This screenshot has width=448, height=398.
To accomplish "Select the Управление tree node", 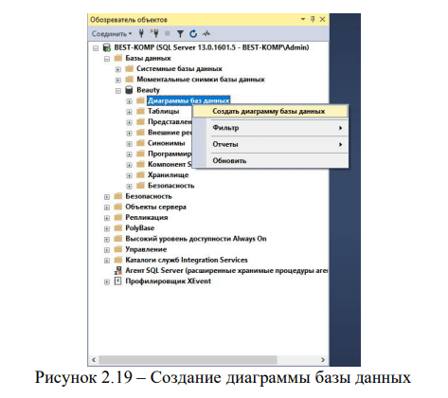I will click(x=146, y=249).
